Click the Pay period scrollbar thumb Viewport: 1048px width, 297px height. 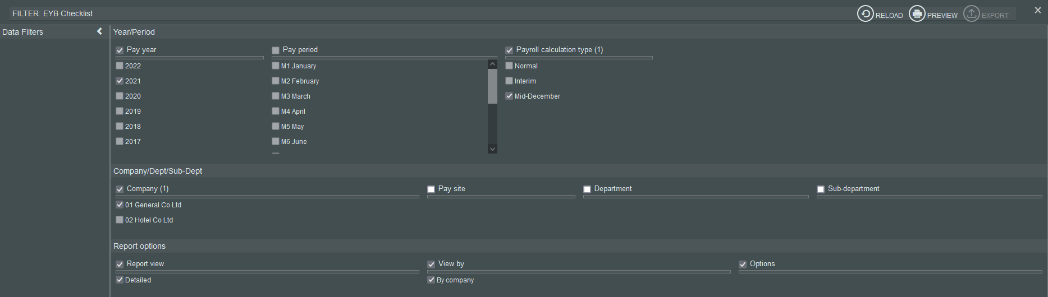click(492, 86)
